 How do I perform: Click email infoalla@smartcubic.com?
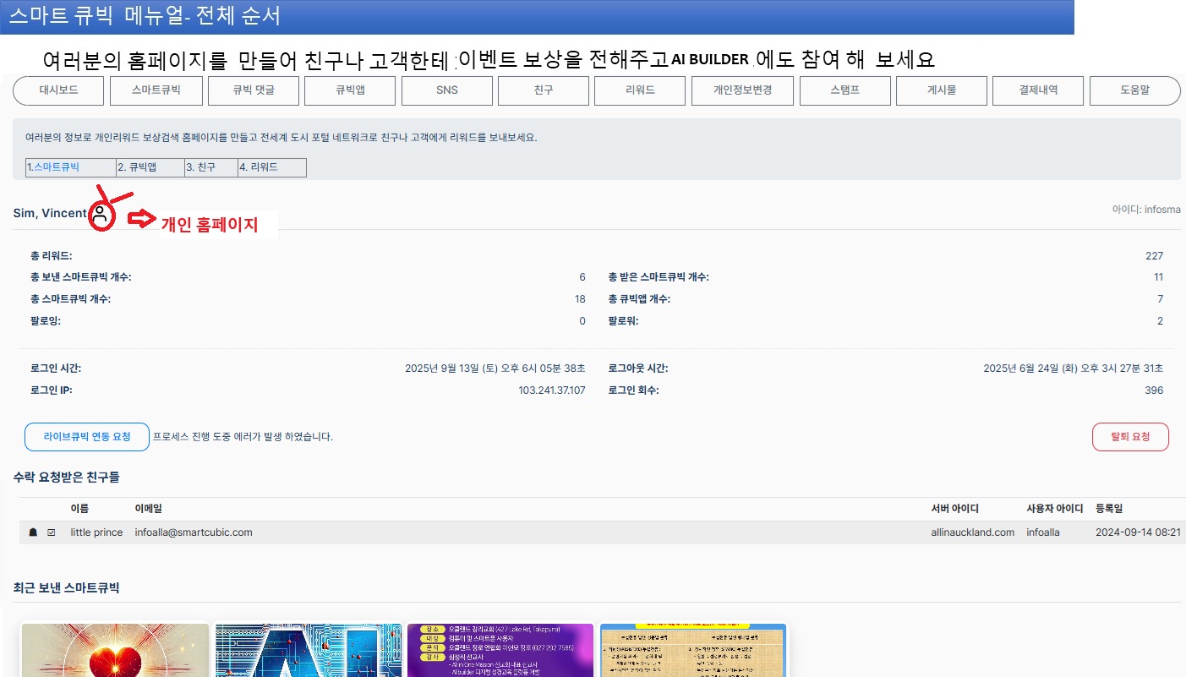(x=194, y=532)
